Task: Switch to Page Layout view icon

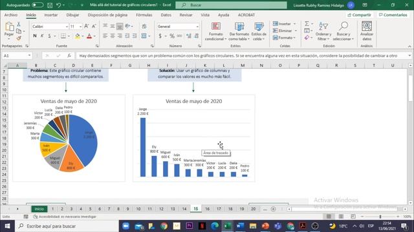Action: coord(341,217)
